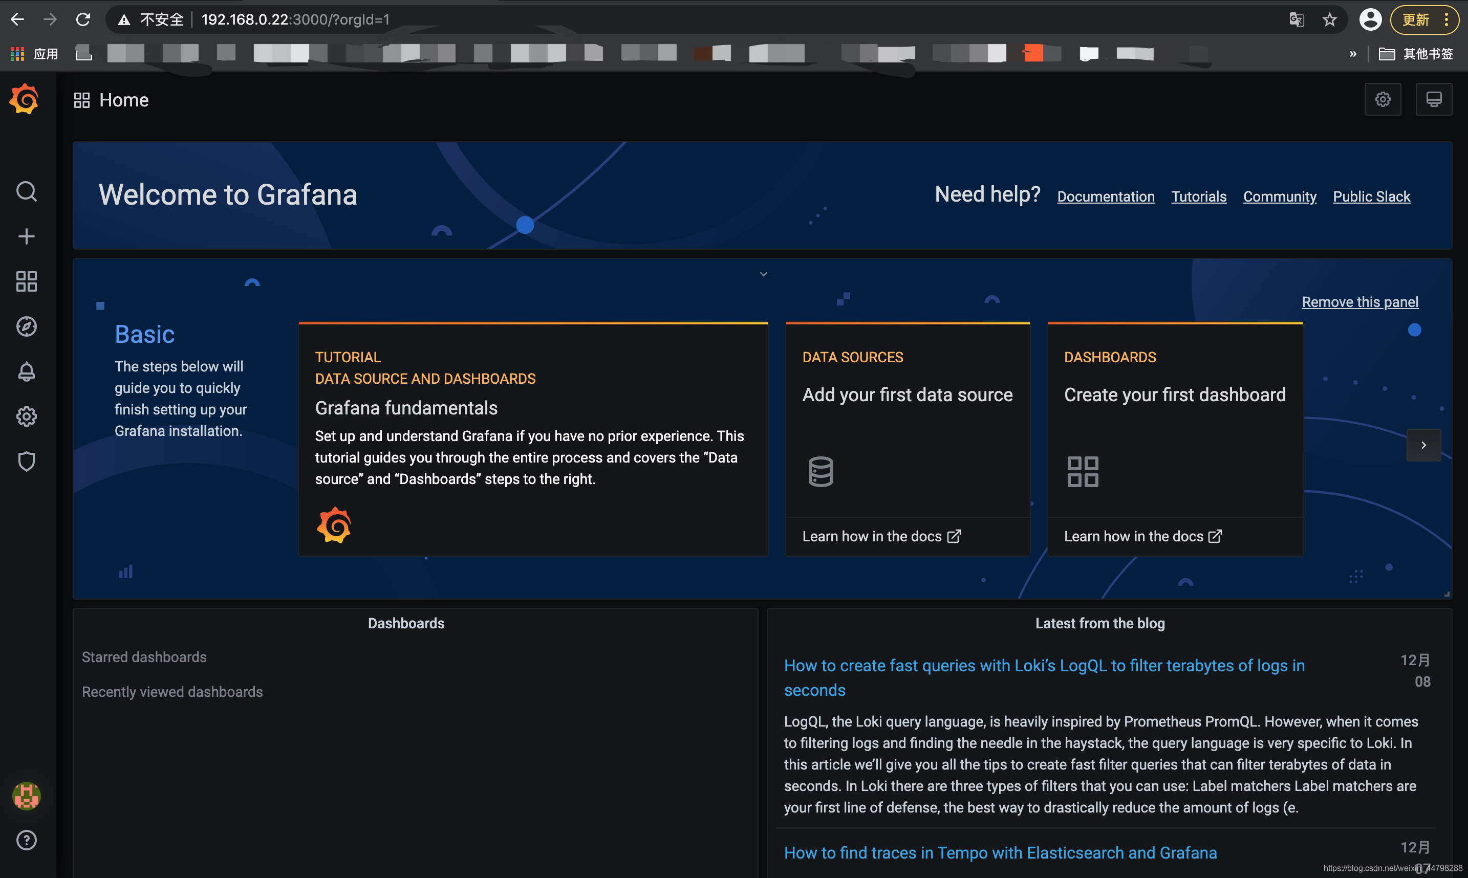Open the Tempo with Elasticsearch blog post

1001,852
